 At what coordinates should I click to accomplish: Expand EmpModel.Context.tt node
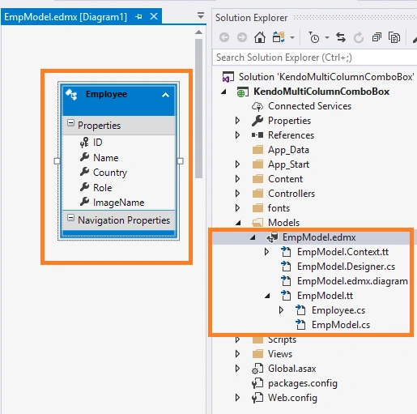(x=266, y=252)
